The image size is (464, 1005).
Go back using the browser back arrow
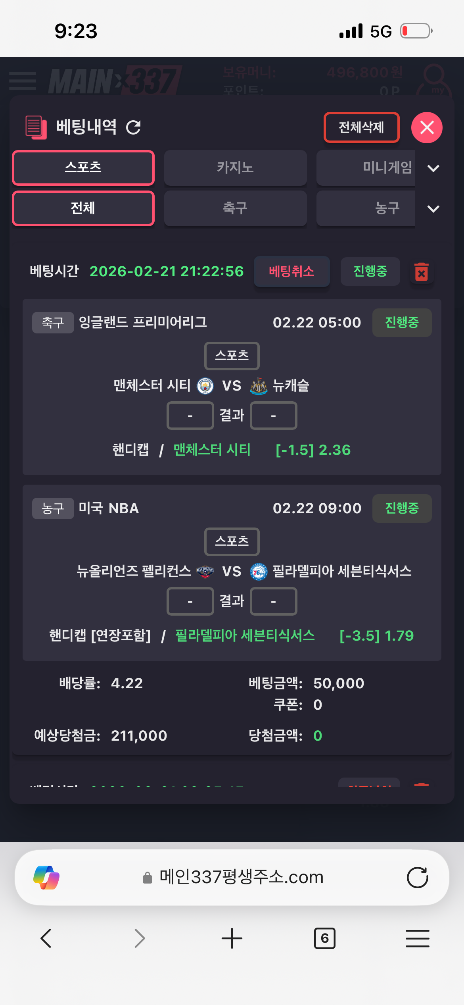46,938
